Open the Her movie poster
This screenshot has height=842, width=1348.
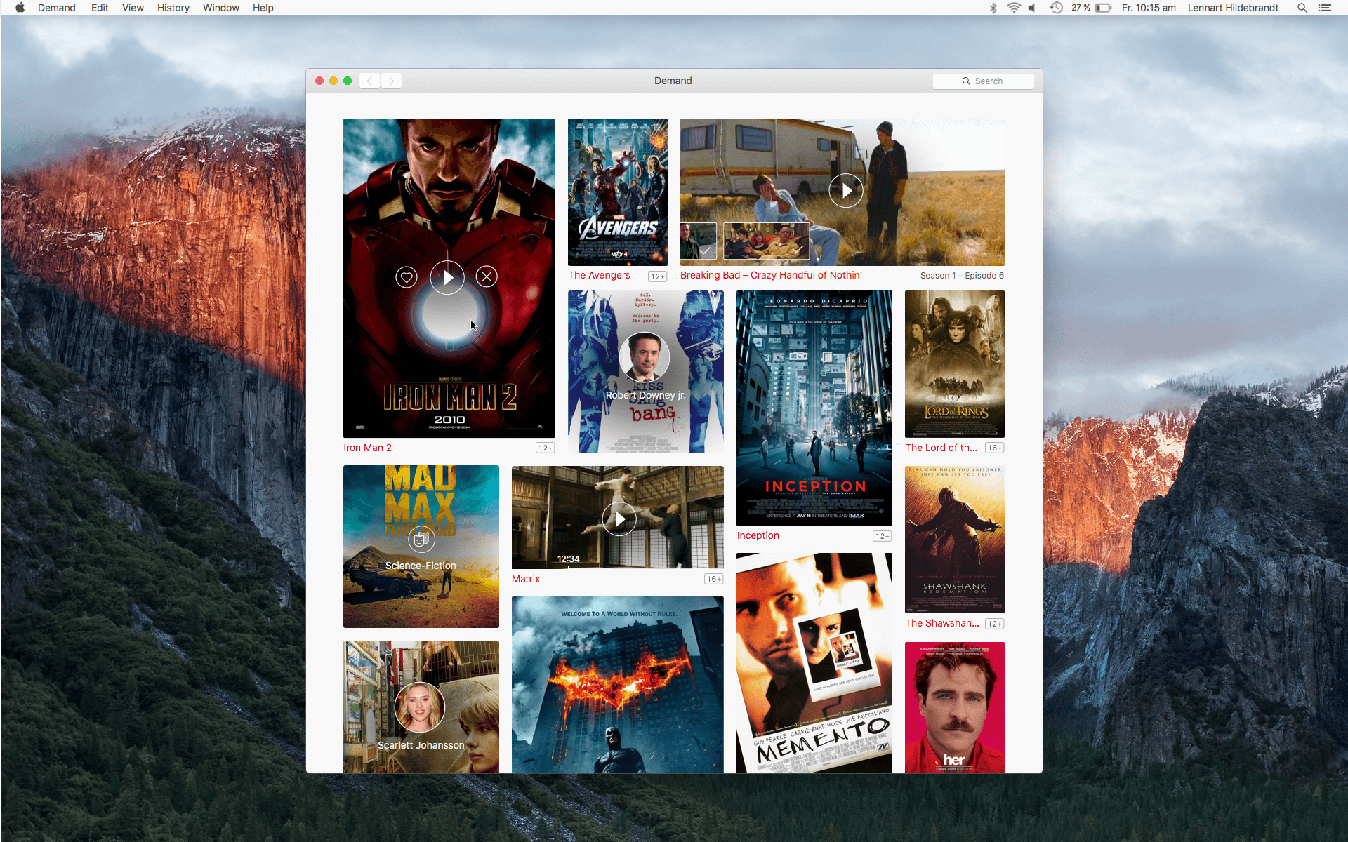pos(955,707)
